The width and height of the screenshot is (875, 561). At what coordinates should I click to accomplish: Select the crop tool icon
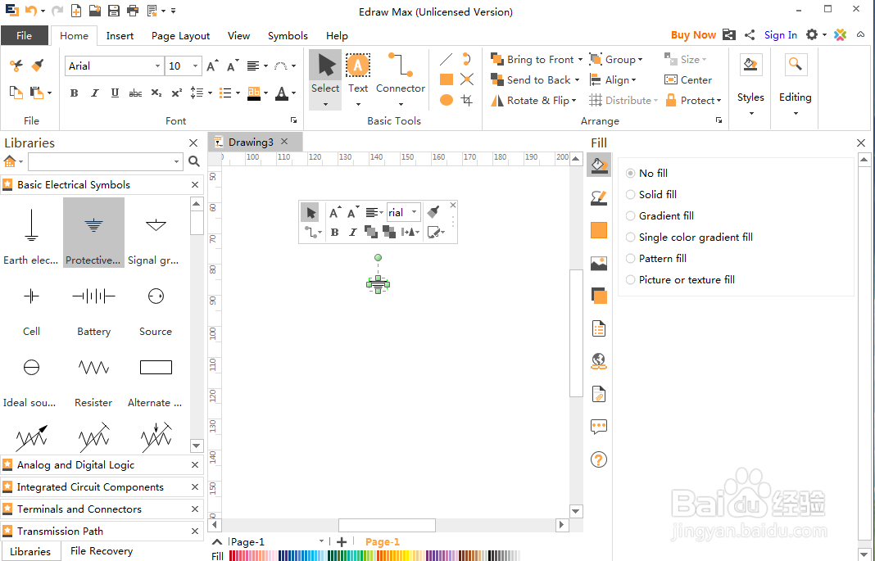(467, 101)
